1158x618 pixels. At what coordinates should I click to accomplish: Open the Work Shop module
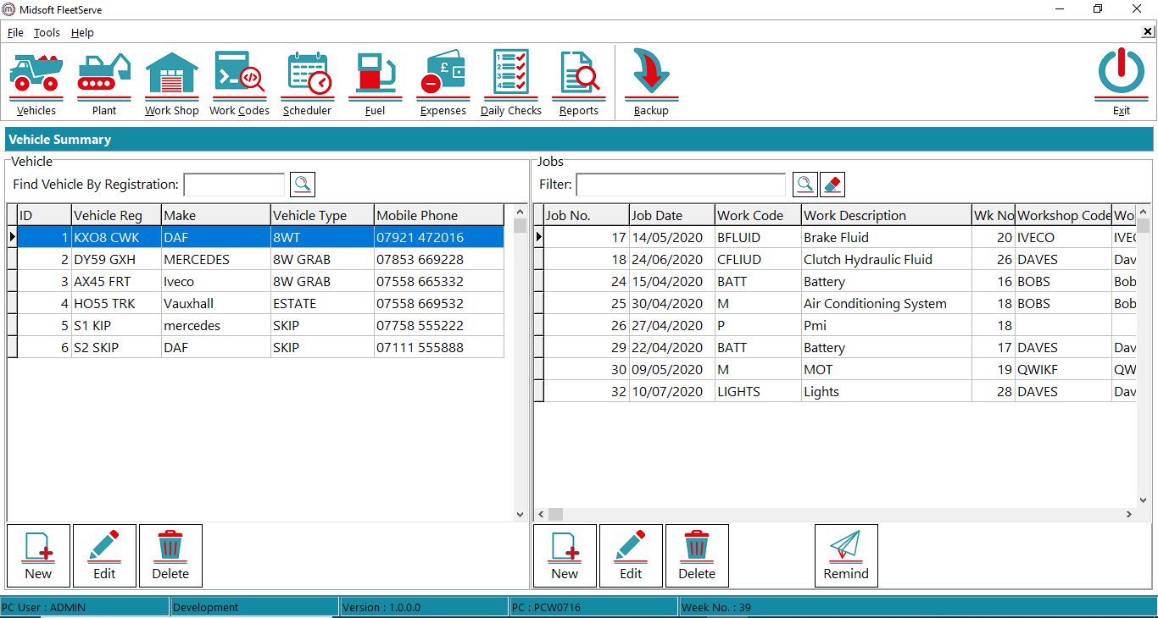click(x=171, y=80)
